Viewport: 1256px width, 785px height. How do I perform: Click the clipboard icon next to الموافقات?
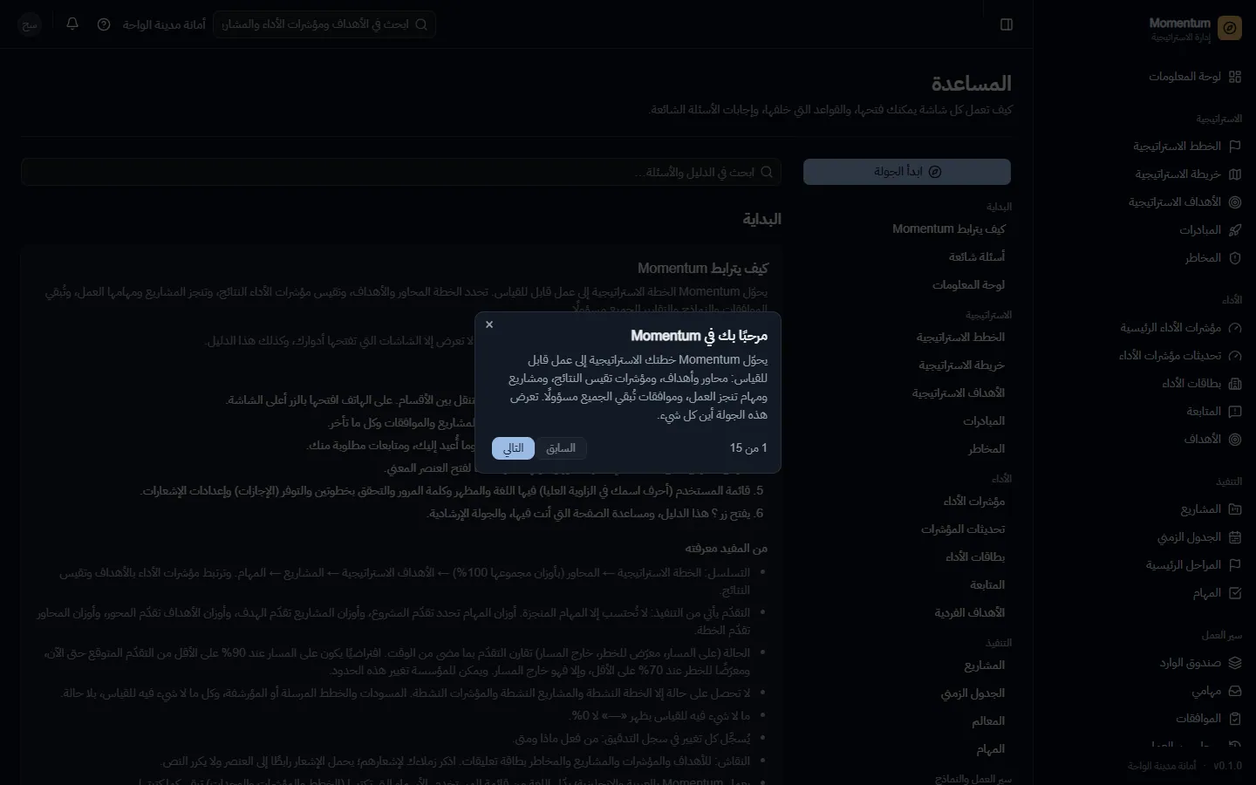point(1234,719)
